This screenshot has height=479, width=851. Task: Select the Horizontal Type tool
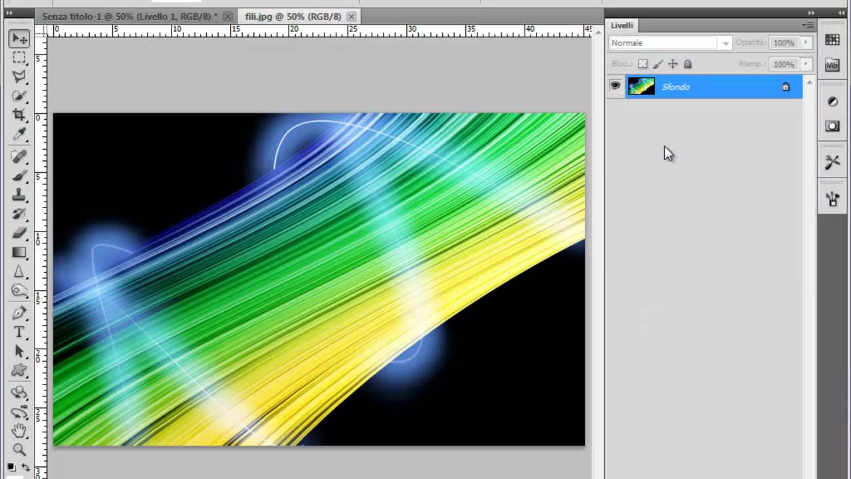pos(19,332)
